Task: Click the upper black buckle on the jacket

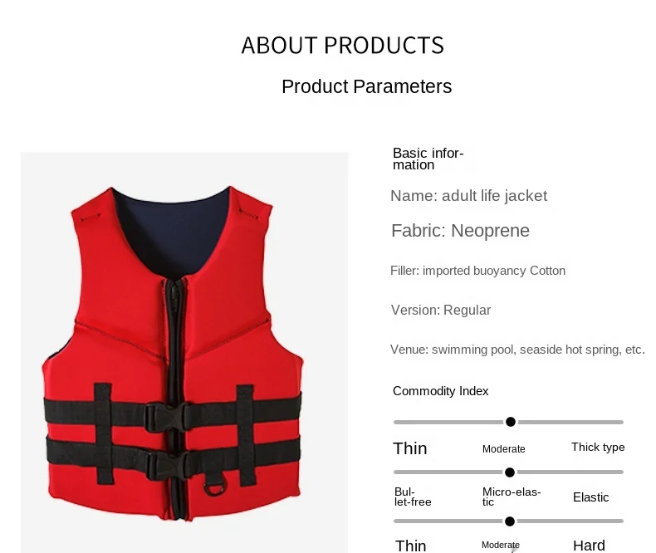Action: (169, 416)
